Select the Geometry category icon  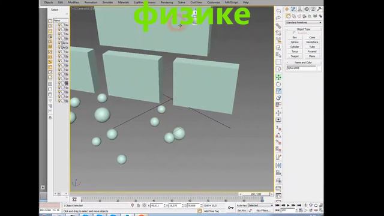click(288, 16)
